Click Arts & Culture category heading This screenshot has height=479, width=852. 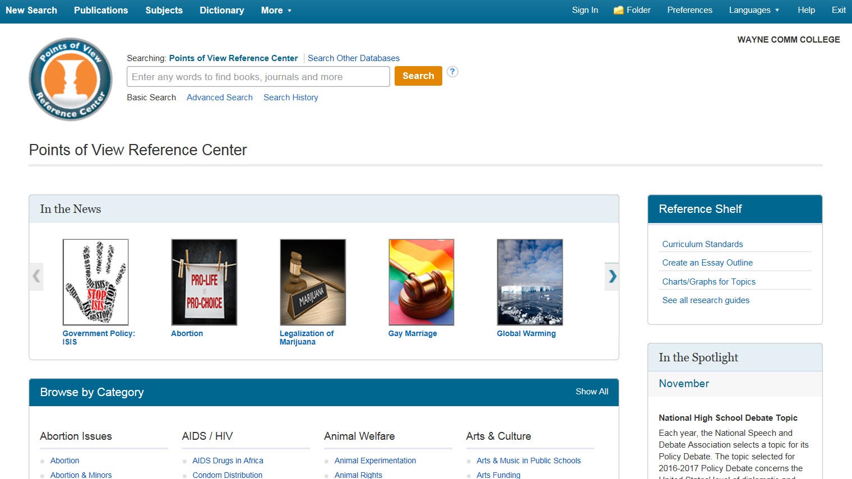click(498, 436)
